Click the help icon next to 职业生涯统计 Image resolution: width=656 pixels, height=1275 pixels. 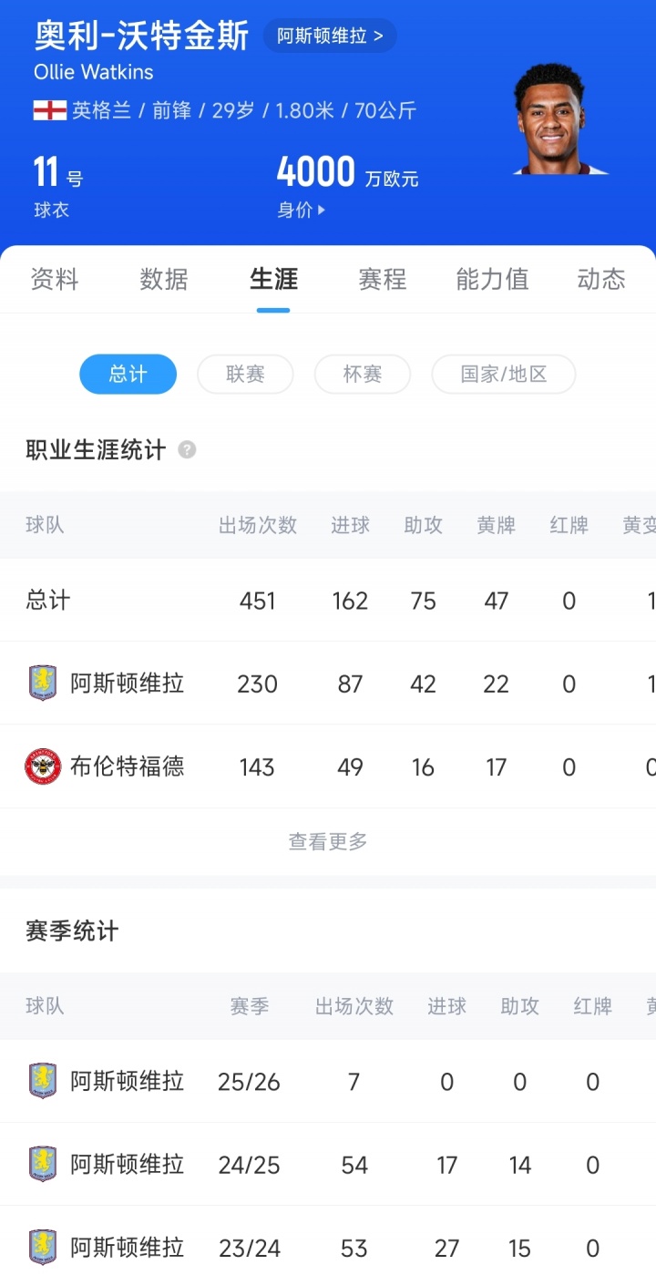point(187,449)
